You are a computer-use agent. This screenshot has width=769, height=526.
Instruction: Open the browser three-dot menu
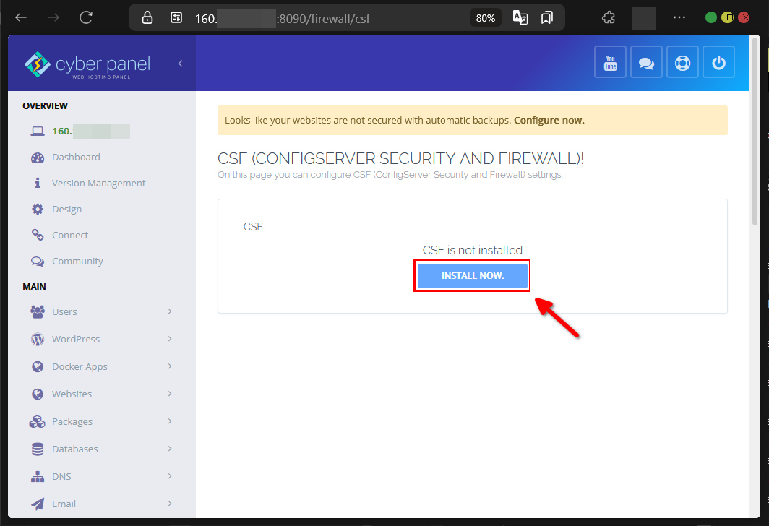pos(679,17)
